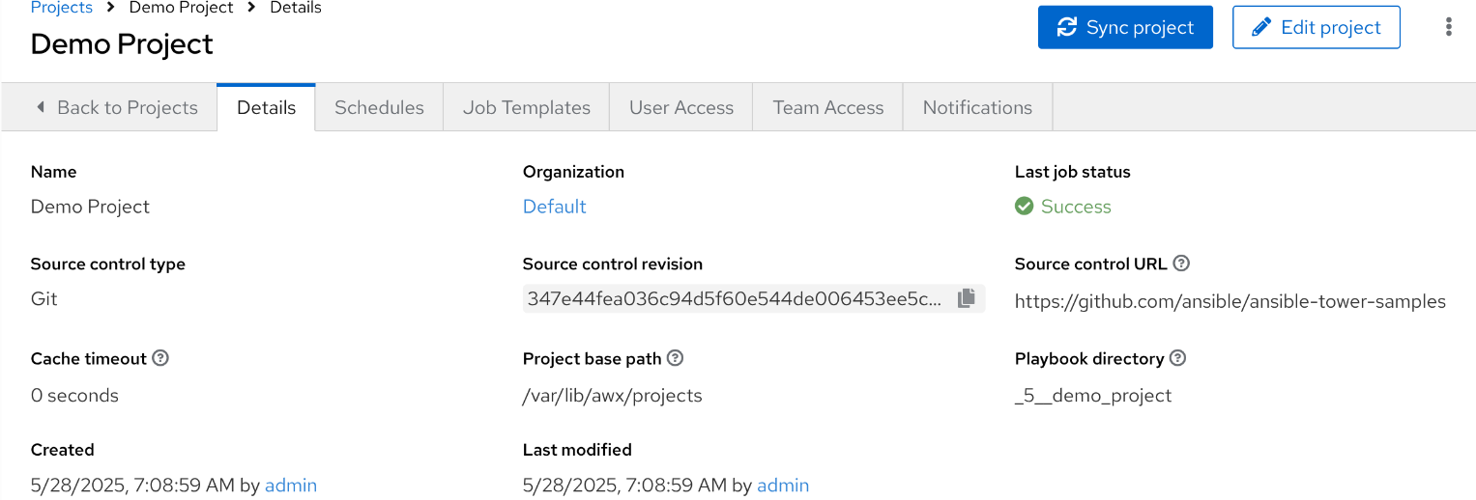Click the Source control URL help icon
1476x500 pixels.
pyautogui.click(x=1181, y=264)
